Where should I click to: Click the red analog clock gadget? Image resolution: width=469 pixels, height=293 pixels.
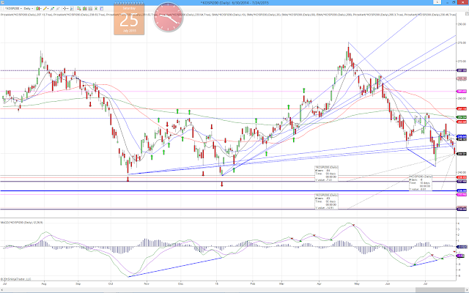click(x=168, y=17)
